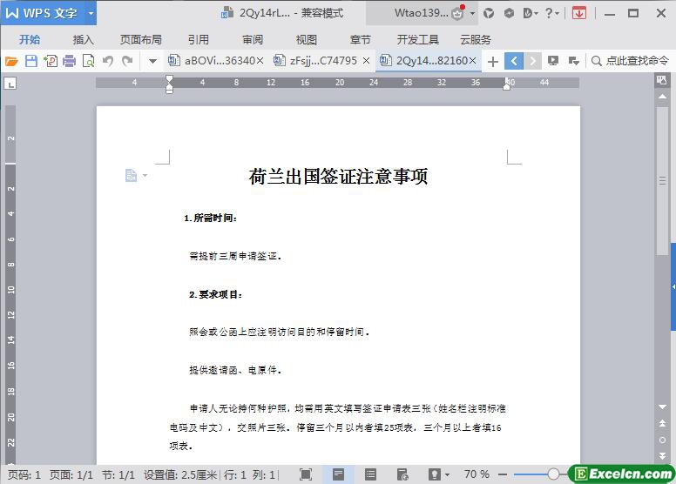Open the help question mark menu
The image size is (676, 484).
[x=551, y=13]
